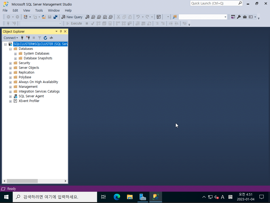Click the Database Engine Query icon
Screen dimensions: 270x203
(x=87, y=17)
